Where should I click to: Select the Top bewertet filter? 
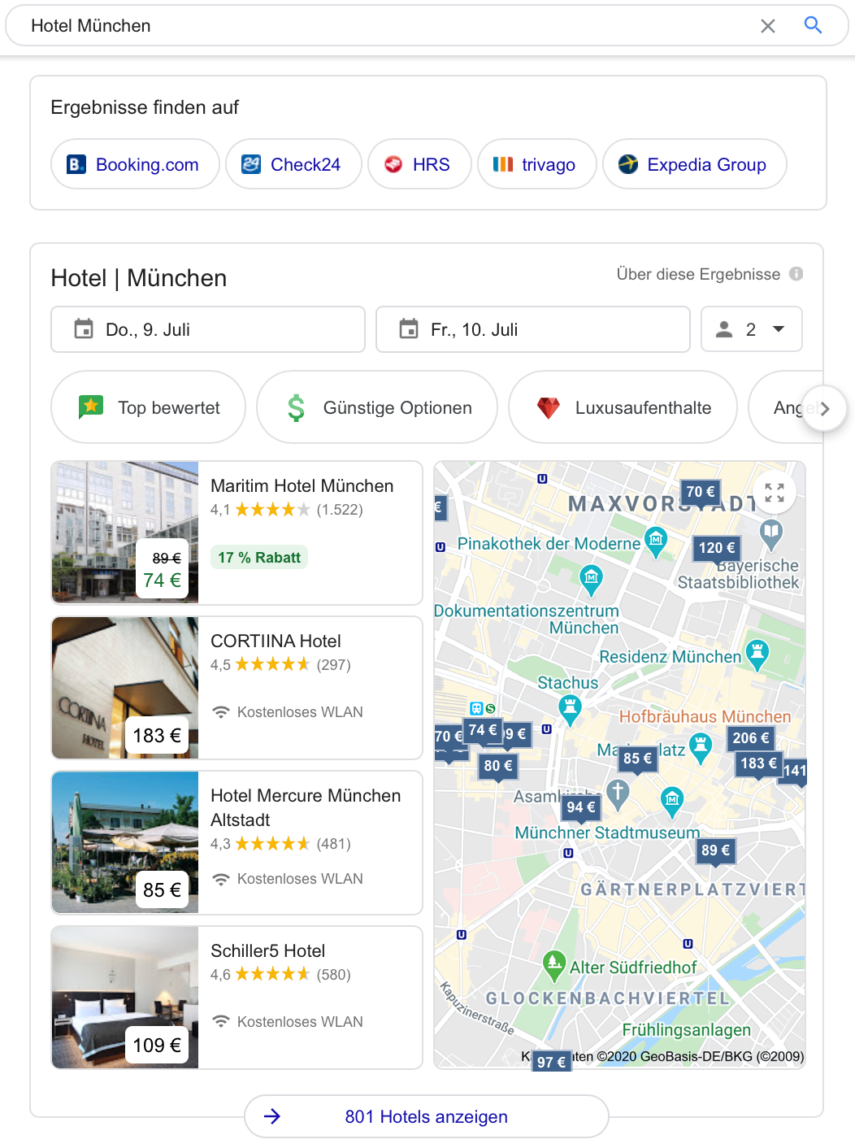[x=149, y=407]
